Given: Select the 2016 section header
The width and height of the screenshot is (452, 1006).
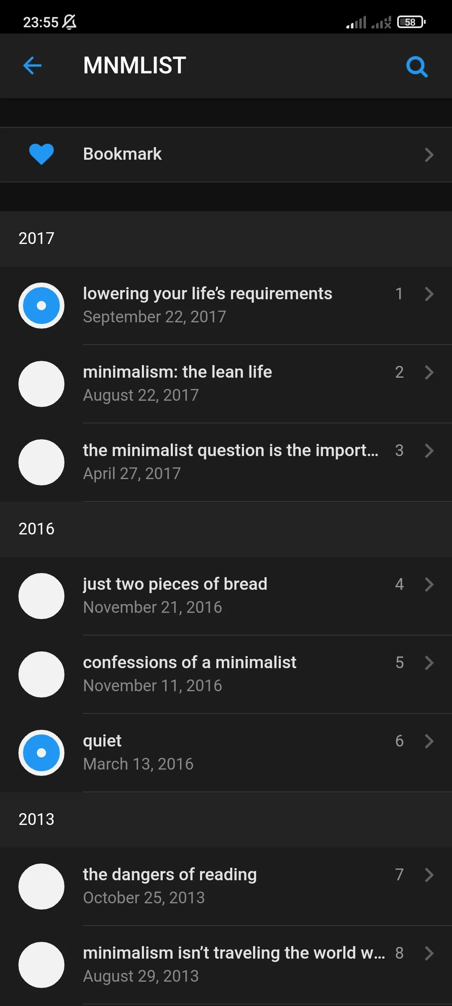Looking at the screenshot, I should pos(226,529).
